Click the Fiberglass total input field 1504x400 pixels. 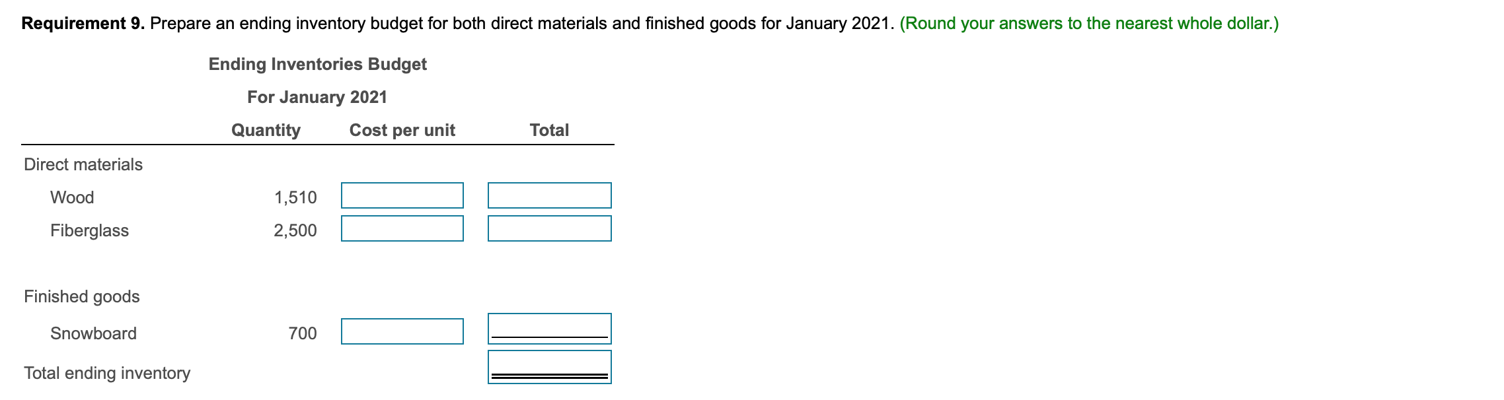point(549,230)
